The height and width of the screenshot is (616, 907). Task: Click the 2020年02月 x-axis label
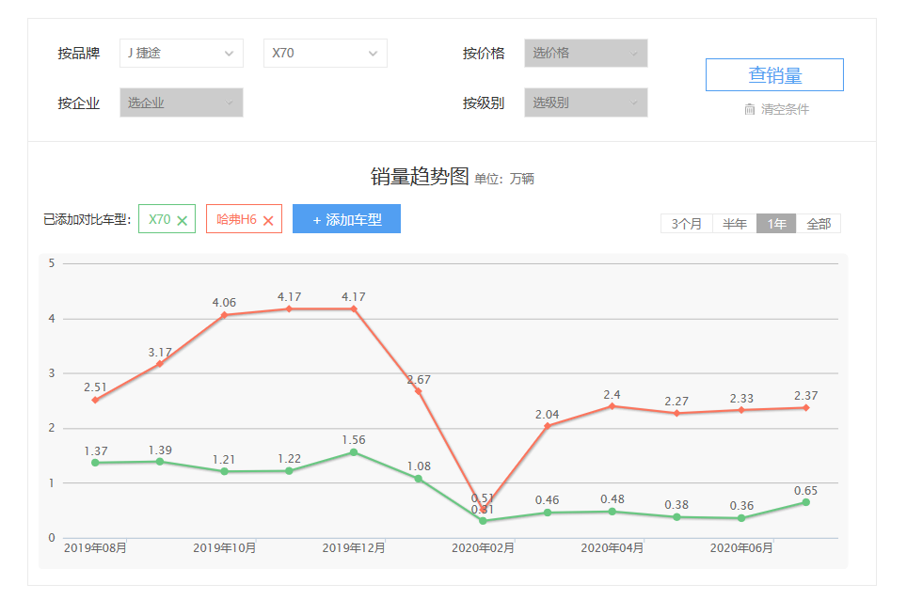483,548
